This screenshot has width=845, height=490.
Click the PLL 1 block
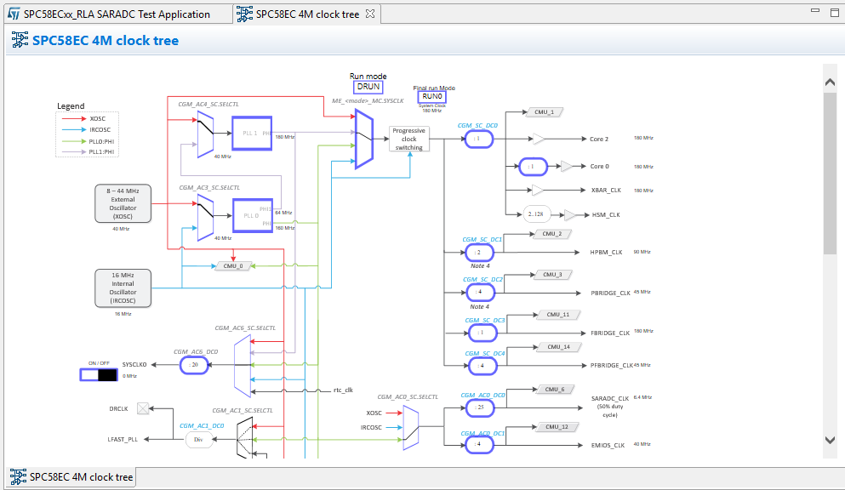click(252, 133)
